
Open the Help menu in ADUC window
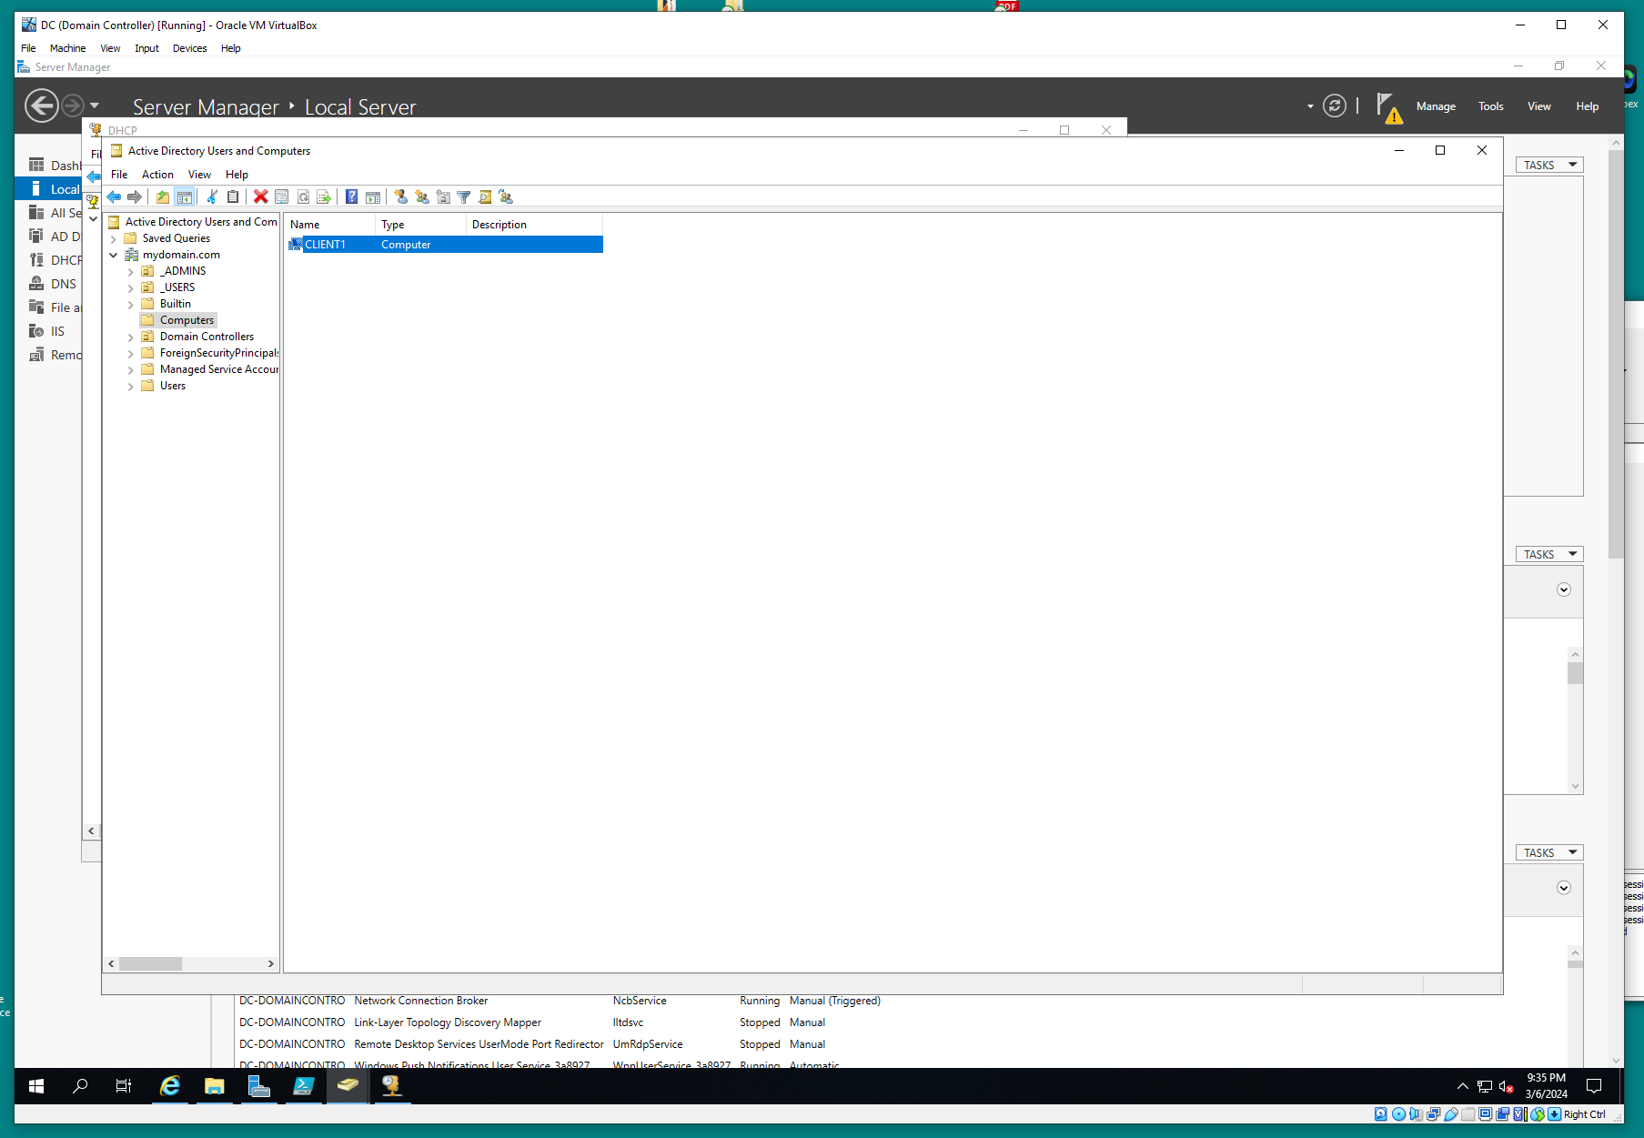pyautogui.click(x=237, y=175)
